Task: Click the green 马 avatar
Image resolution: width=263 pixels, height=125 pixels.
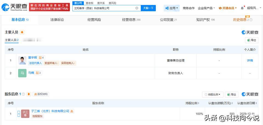Action: (x=22, y=73)
